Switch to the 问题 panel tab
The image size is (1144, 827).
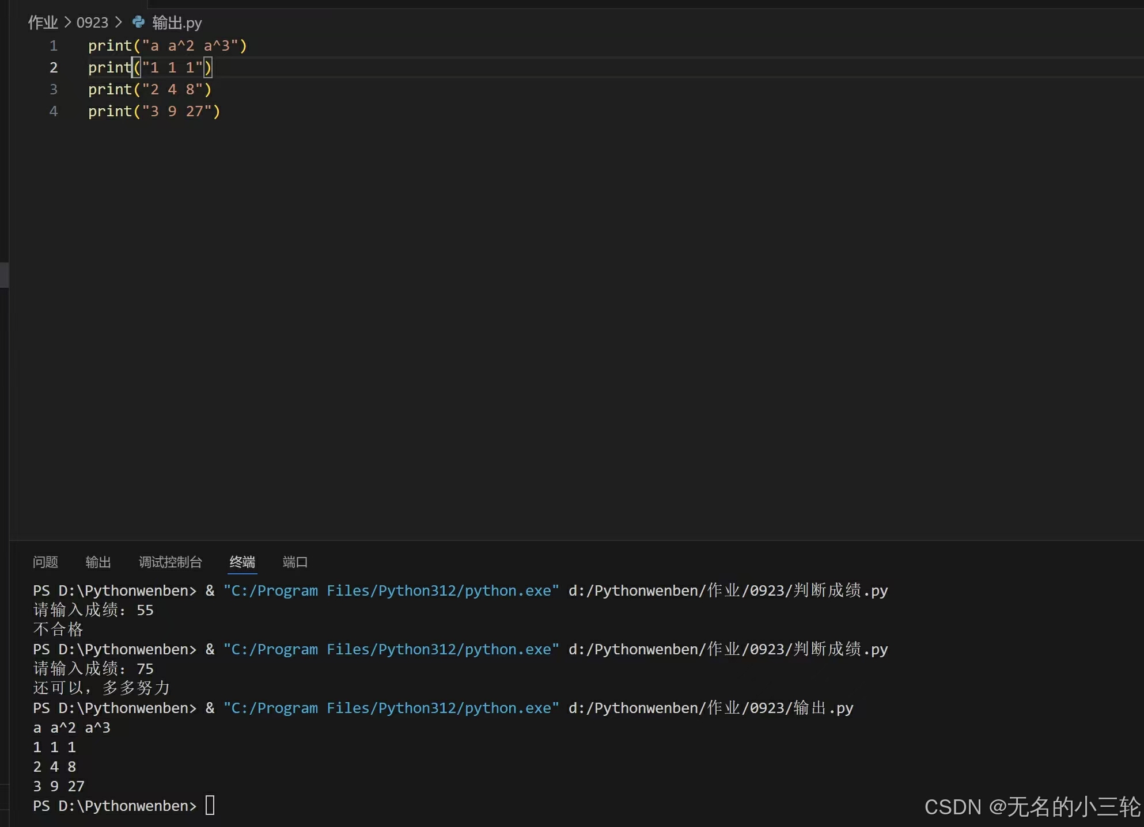tap(46, 562)
